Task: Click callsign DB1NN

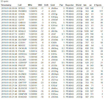Action: coord(22,91)
